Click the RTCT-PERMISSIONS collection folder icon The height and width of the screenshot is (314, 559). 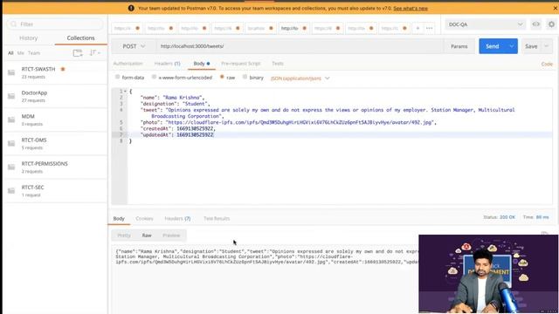click(x=11, y=167)
